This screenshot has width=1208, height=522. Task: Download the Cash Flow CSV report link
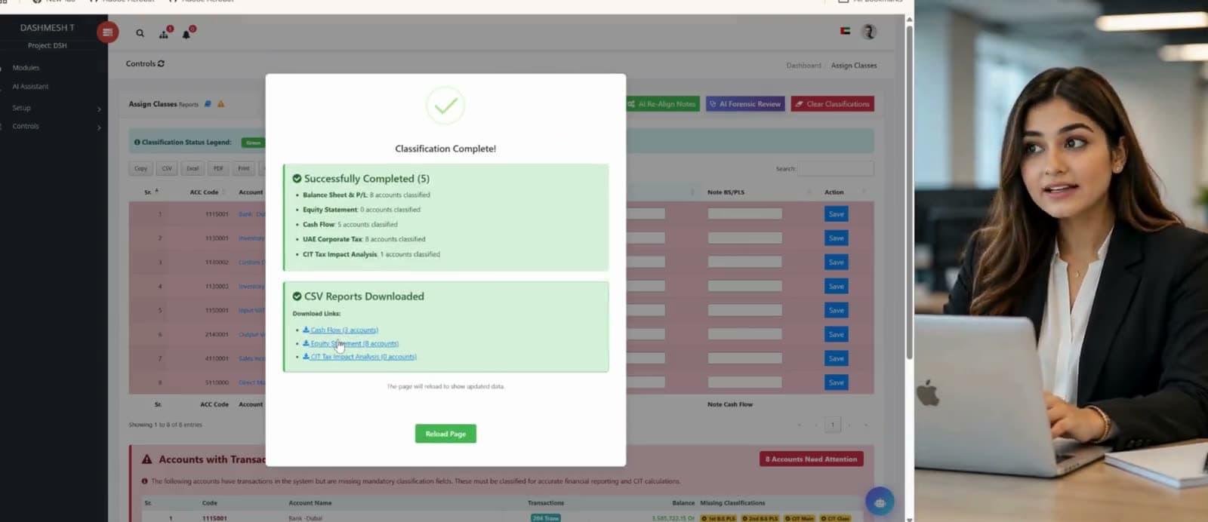pos(341,330)
